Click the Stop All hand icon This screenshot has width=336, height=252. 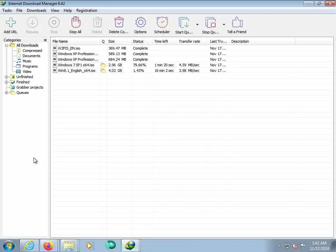76,22
